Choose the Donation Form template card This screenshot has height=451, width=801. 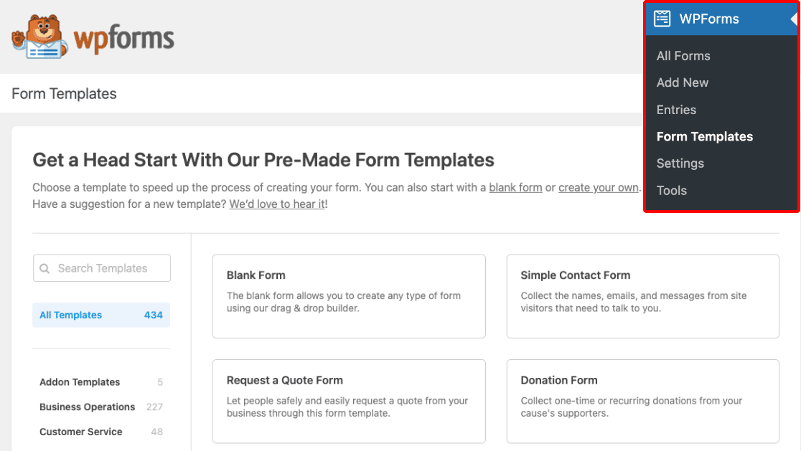[x=642, y=402]
